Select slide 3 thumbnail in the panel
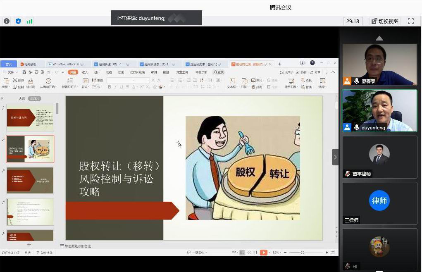This screenshot has height=272, width=422. (x=30, y=180)
